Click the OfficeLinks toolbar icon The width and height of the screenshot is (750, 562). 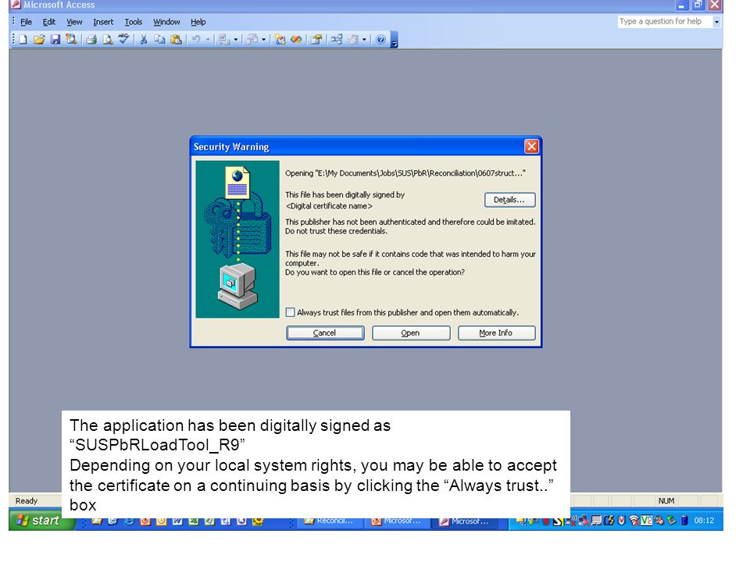click(224, 39)
